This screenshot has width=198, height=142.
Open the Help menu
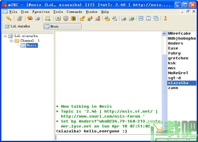[x=105, y=12]
